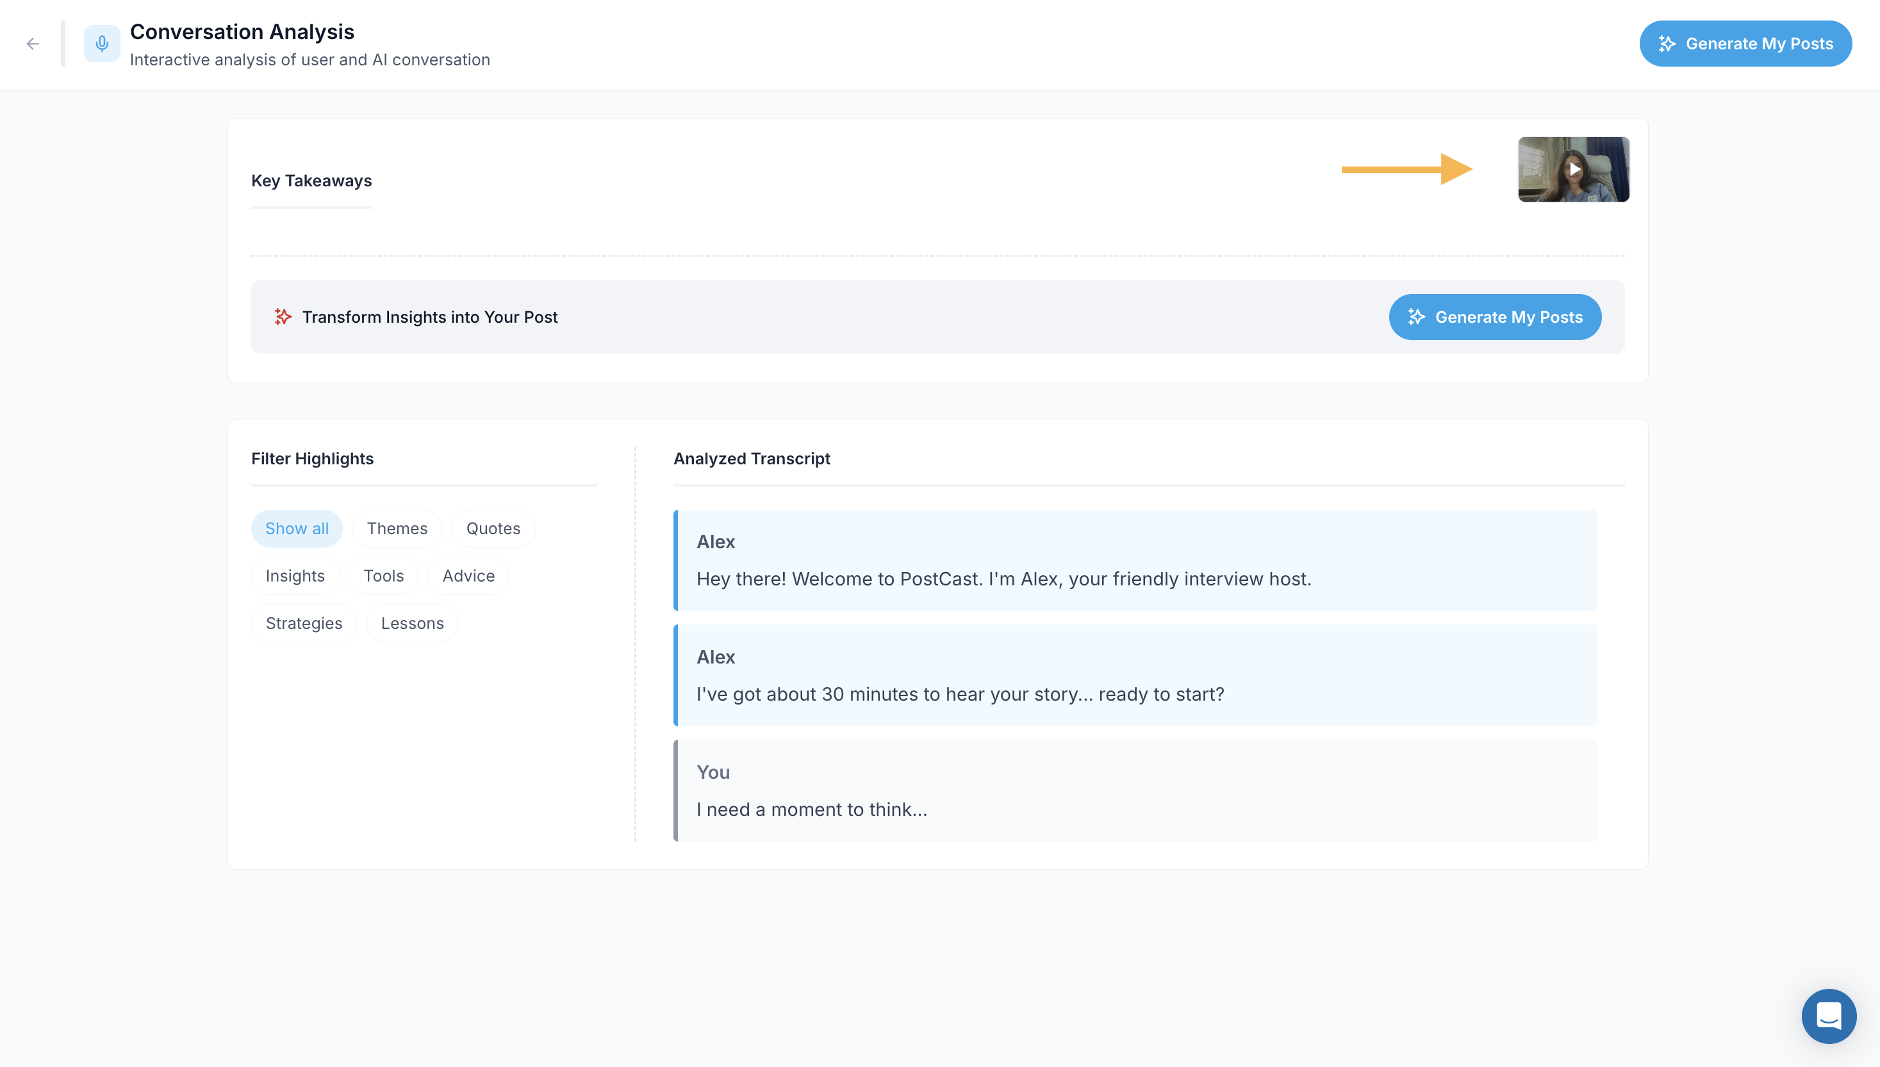Filter highlights by Strategies

point(304,624)
